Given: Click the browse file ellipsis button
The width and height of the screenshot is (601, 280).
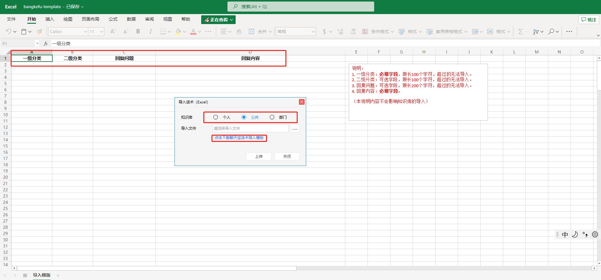Looking at the screenshot, I should (295, 128).
